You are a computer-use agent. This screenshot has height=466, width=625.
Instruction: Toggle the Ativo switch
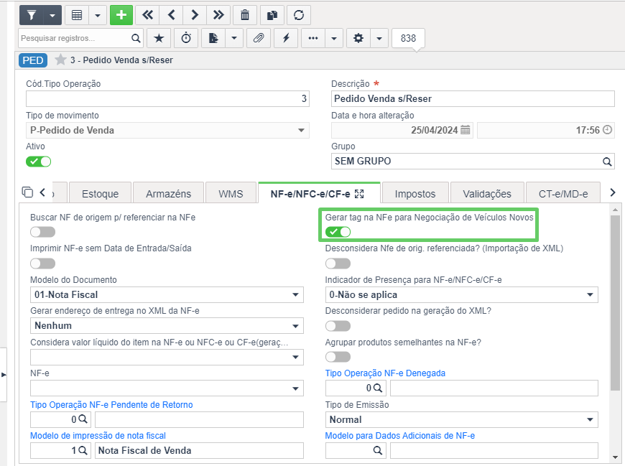38,162
